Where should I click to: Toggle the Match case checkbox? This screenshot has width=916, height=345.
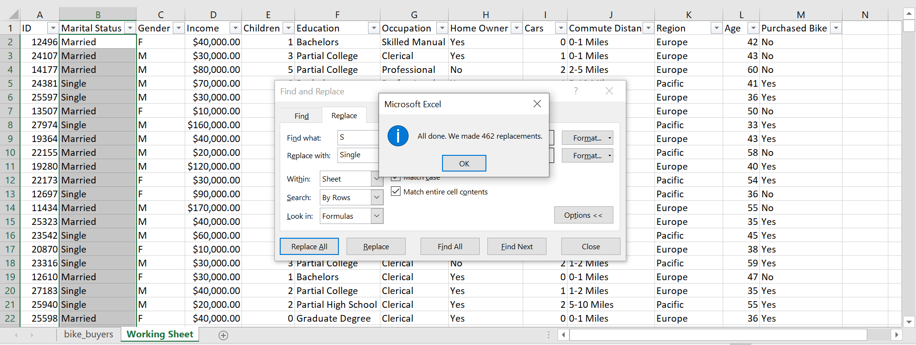tap(396, 178)
